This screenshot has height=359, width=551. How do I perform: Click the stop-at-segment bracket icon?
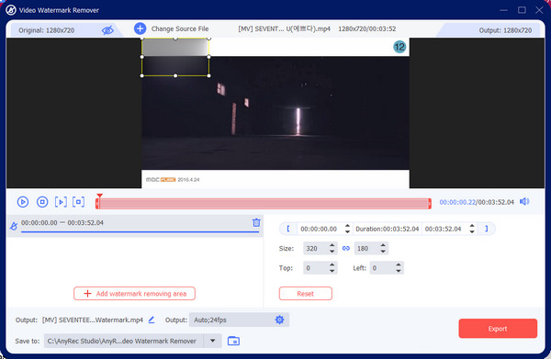tap(78, 202)
